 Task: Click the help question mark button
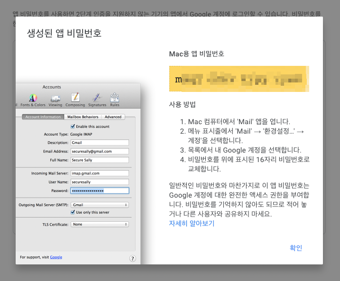tap(133, 258)
